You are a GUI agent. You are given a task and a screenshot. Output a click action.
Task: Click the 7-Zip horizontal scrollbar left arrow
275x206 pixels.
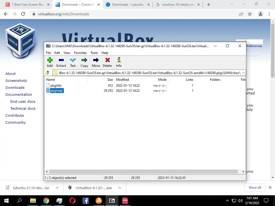click(47, 171)
